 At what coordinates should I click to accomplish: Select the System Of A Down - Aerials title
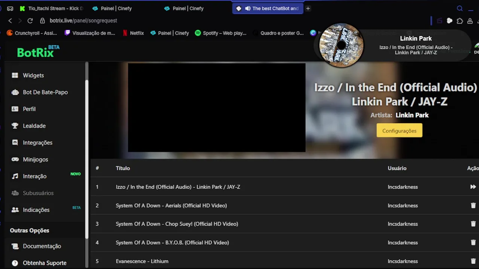(171, 205)
